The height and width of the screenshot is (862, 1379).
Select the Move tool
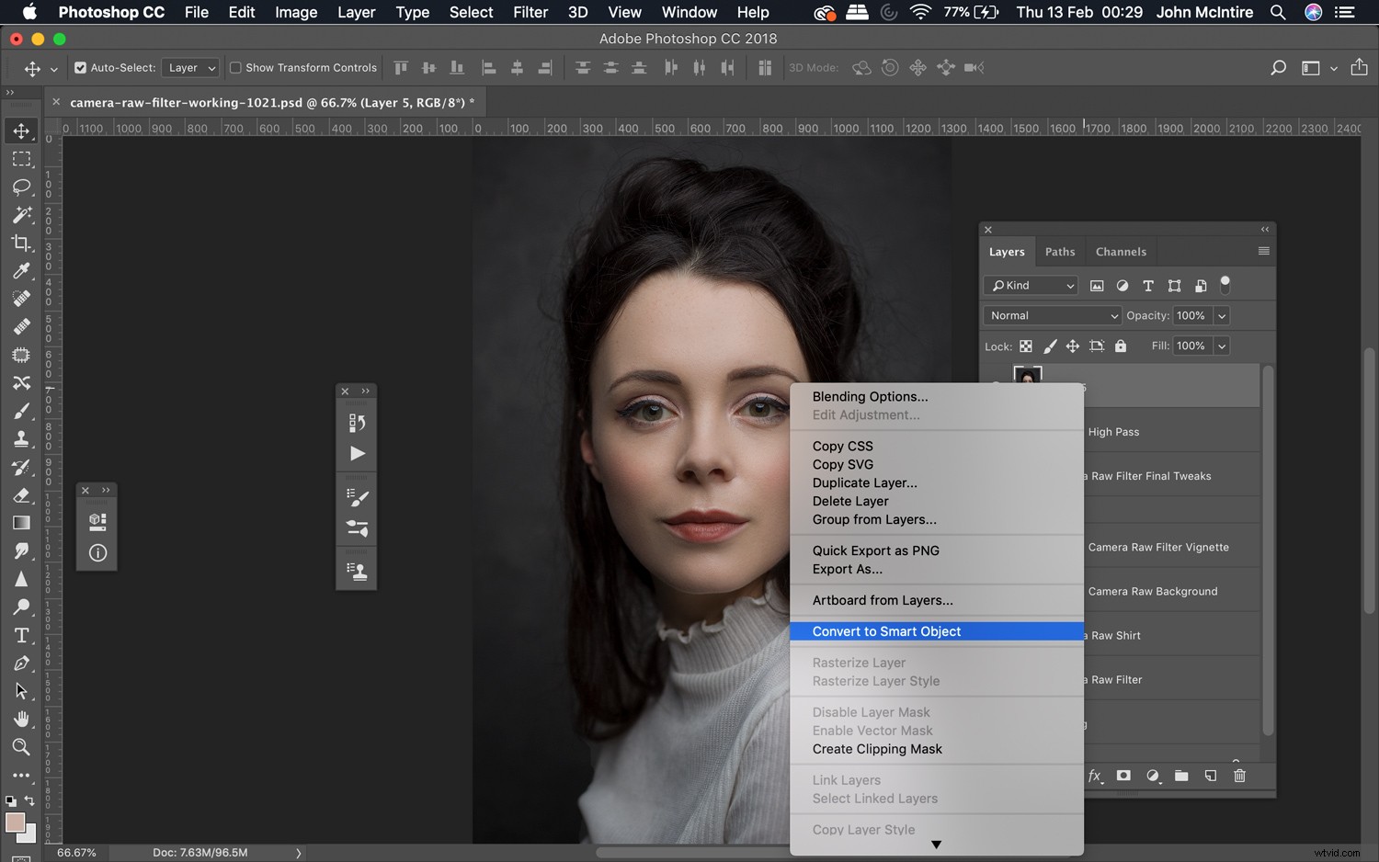(22, 130)
